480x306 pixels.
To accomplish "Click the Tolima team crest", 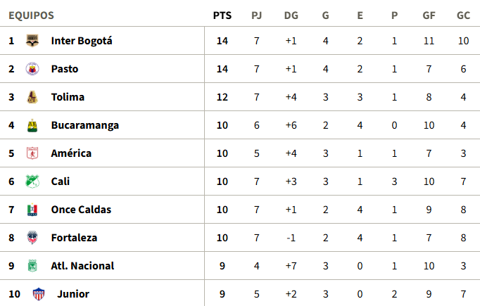I will click(32, 97).
